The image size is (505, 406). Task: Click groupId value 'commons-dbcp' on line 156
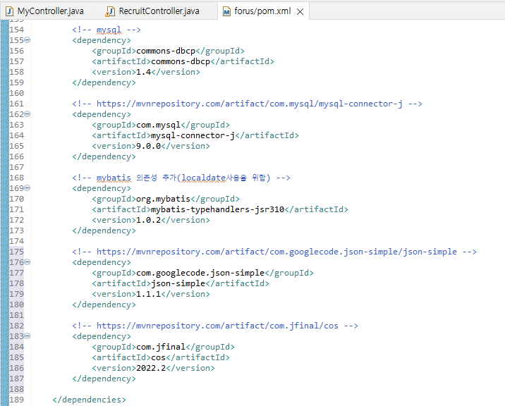pyautogui.click(x=166, y=51)
